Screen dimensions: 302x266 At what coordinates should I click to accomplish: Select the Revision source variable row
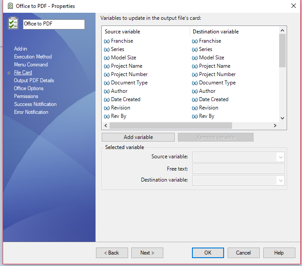click(x=117, y=108)
